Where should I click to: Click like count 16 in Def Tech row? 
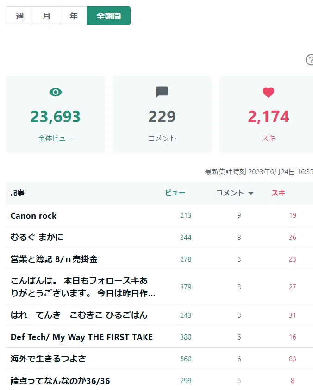click(x=293, y=337)
